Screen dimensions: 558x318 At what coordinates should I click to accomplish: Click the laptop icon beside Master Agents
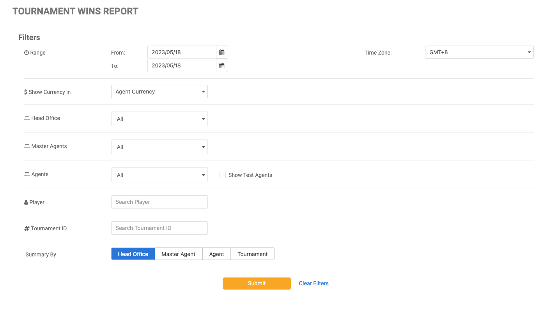(x=27, y=146)
